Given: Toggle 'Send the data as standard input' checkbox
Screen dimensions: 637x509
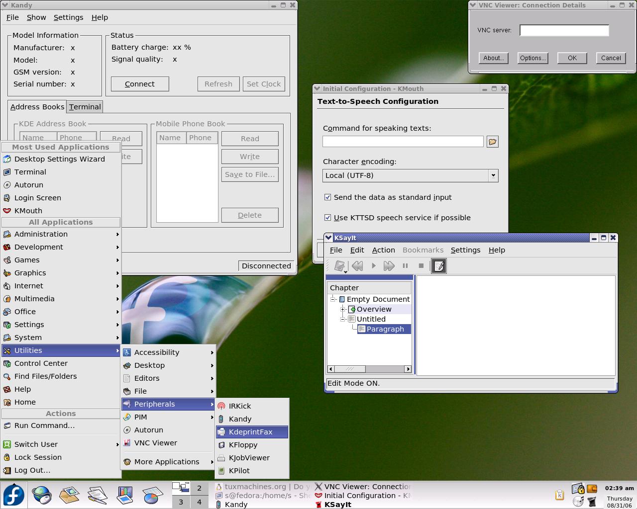Looking at the screenshot, I should point(327,197).
